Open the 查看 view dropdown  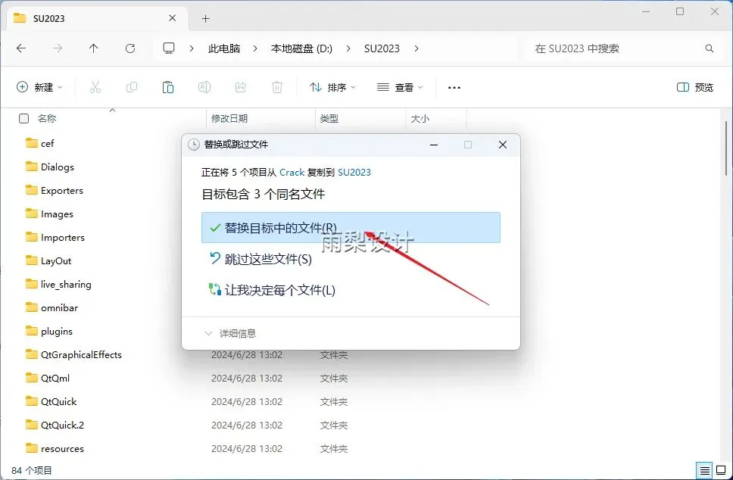[x=400, y=87]
